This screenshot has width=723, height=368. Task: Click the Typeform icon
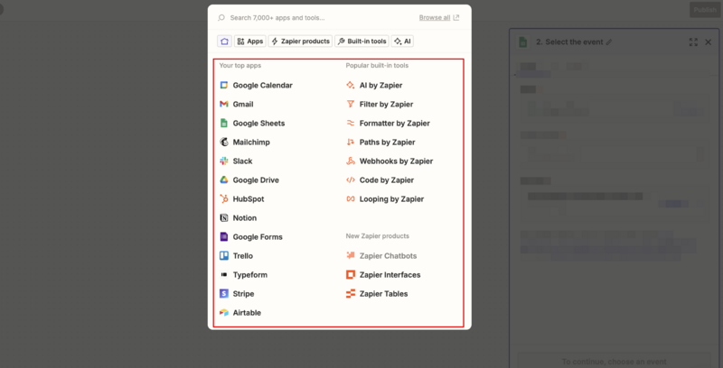tap(224, 274)
